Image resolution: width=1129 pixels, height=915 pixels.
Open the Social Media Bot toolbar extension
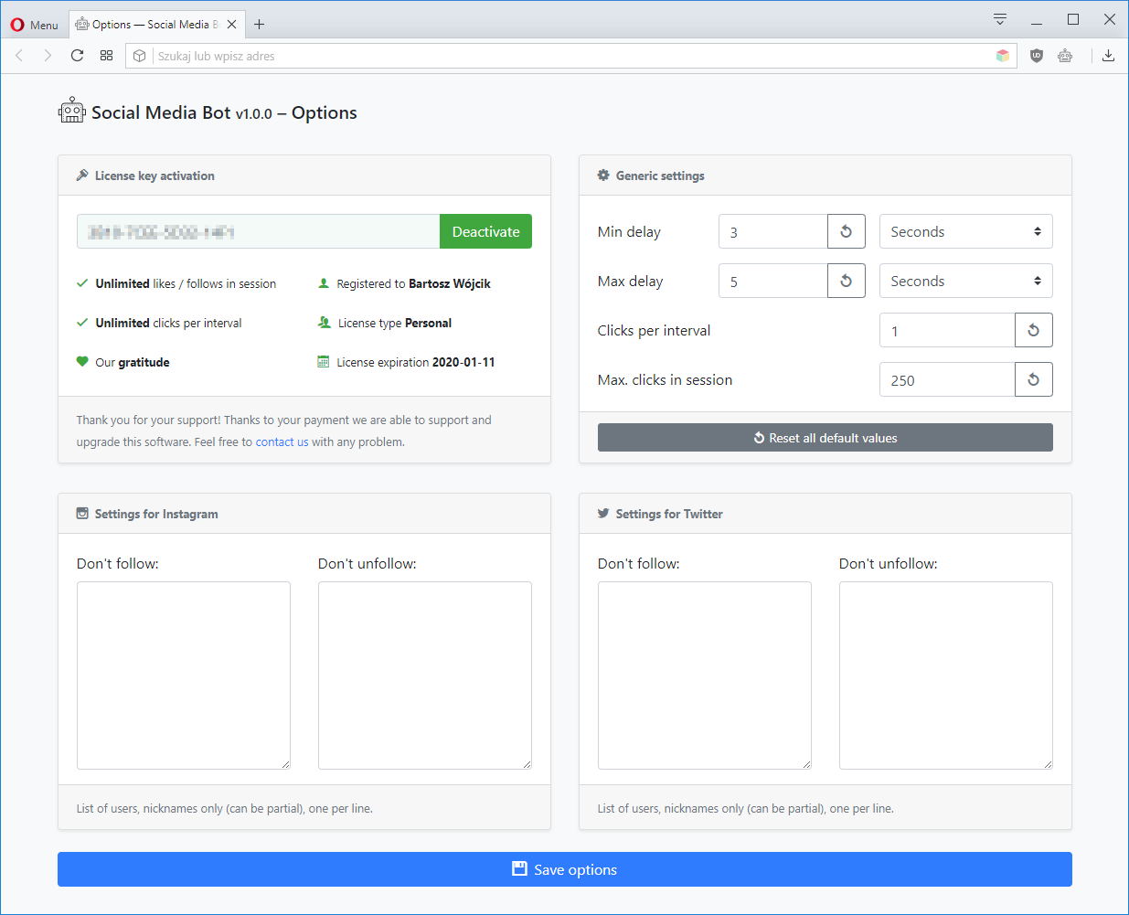[1065, 56]
